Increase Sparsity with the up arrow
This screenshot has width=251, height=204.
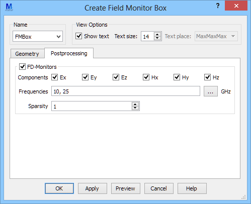[x=135, y=104]
